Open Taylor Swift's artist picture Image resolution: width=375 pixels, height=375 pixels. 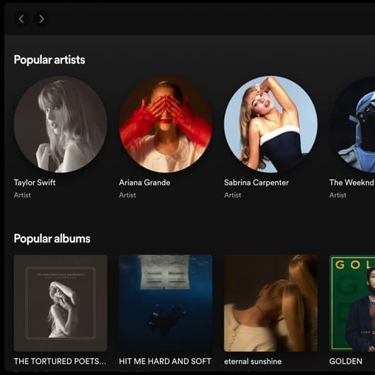point(61,124)
